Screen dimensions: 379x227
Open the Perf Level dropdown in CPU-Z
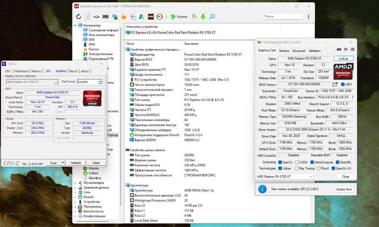click(100, 81)
